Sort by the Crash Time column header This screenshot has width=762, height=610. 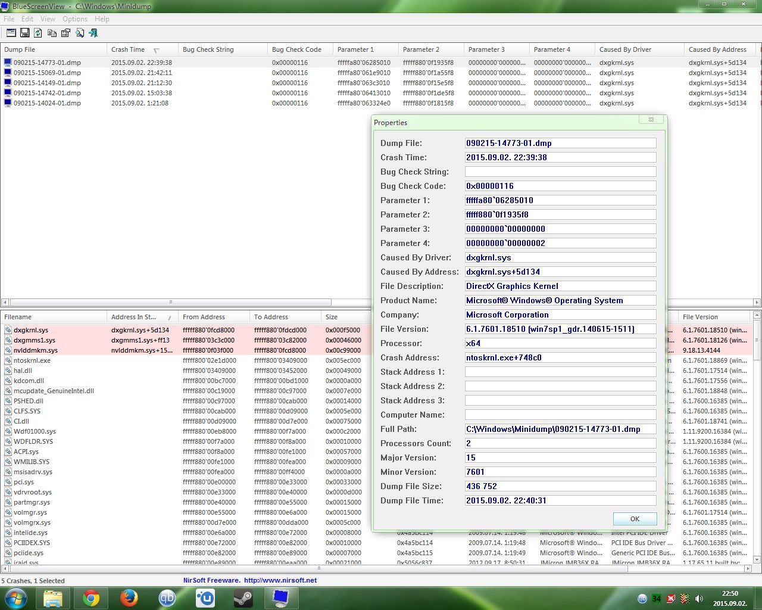142,49
